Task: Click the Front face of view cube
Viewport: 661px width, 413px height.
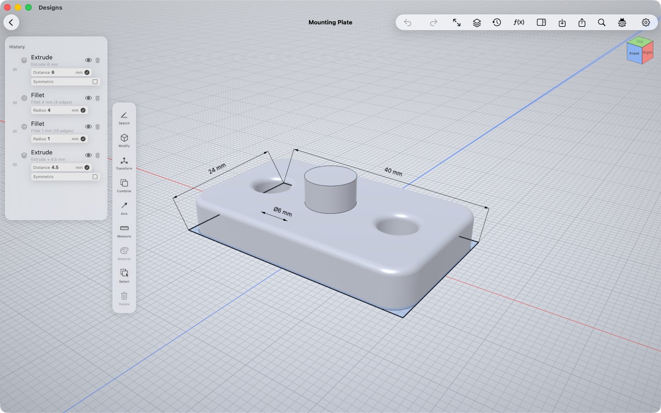Action: [634, 54]
